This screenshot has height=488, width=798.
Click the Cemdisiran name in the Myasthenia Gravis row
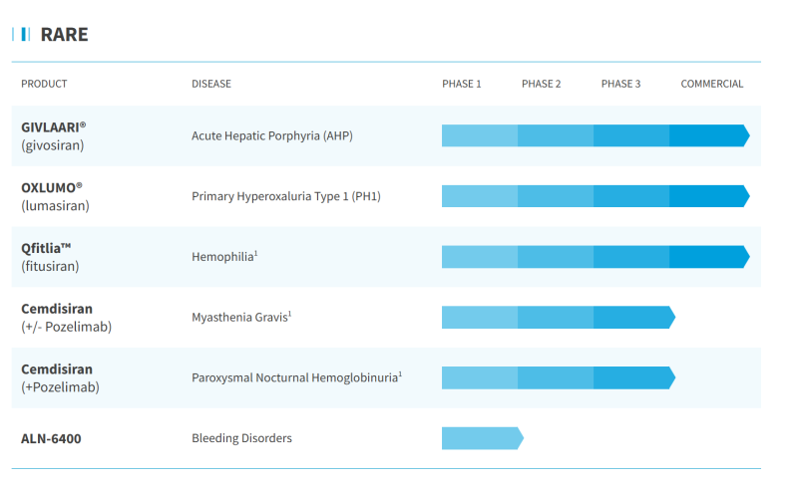pos(57,309)
